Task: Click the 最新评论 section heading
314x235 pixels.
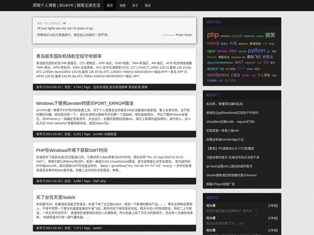Action: click(212, 198)
